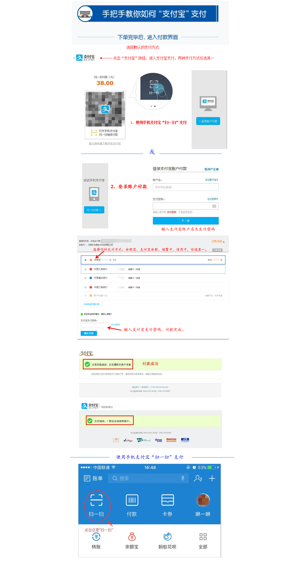Click the 联系我们 footer link
284x568 pixels.
point(145,387)
